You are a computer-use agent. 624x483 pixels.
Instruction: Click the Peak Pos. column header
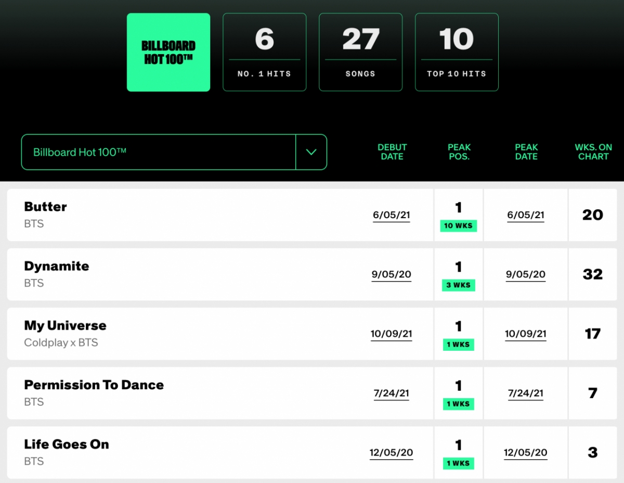pos(459,152)
